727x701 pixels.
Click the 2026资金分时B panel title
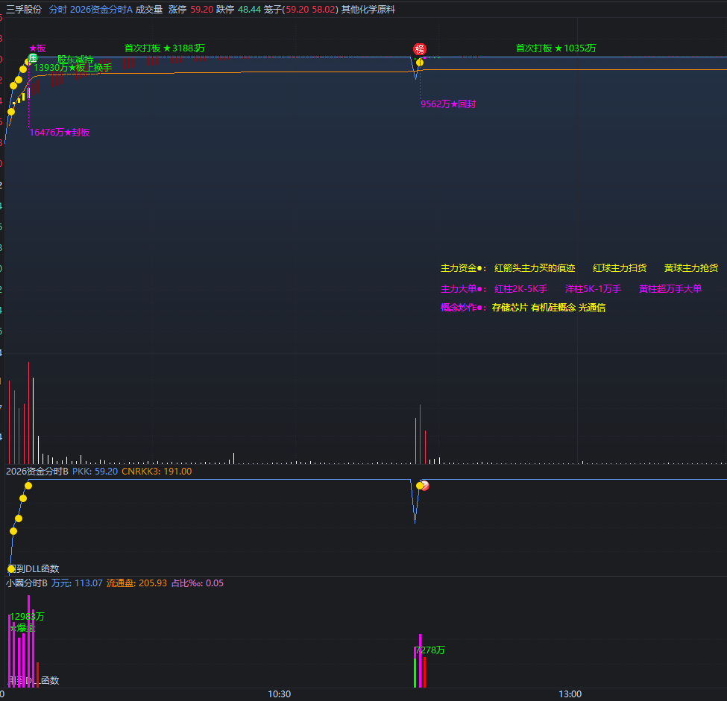[x=37, y=472]
